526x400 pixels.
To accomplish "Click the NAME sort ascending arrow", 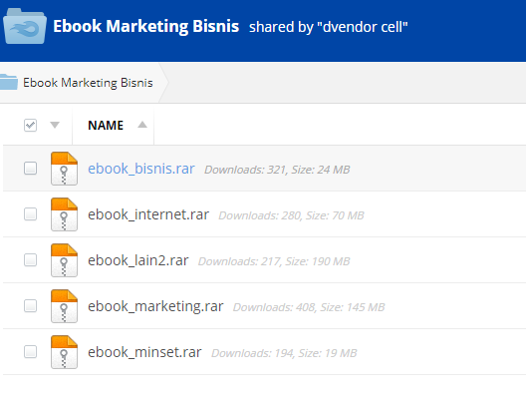I will point(142,125).
